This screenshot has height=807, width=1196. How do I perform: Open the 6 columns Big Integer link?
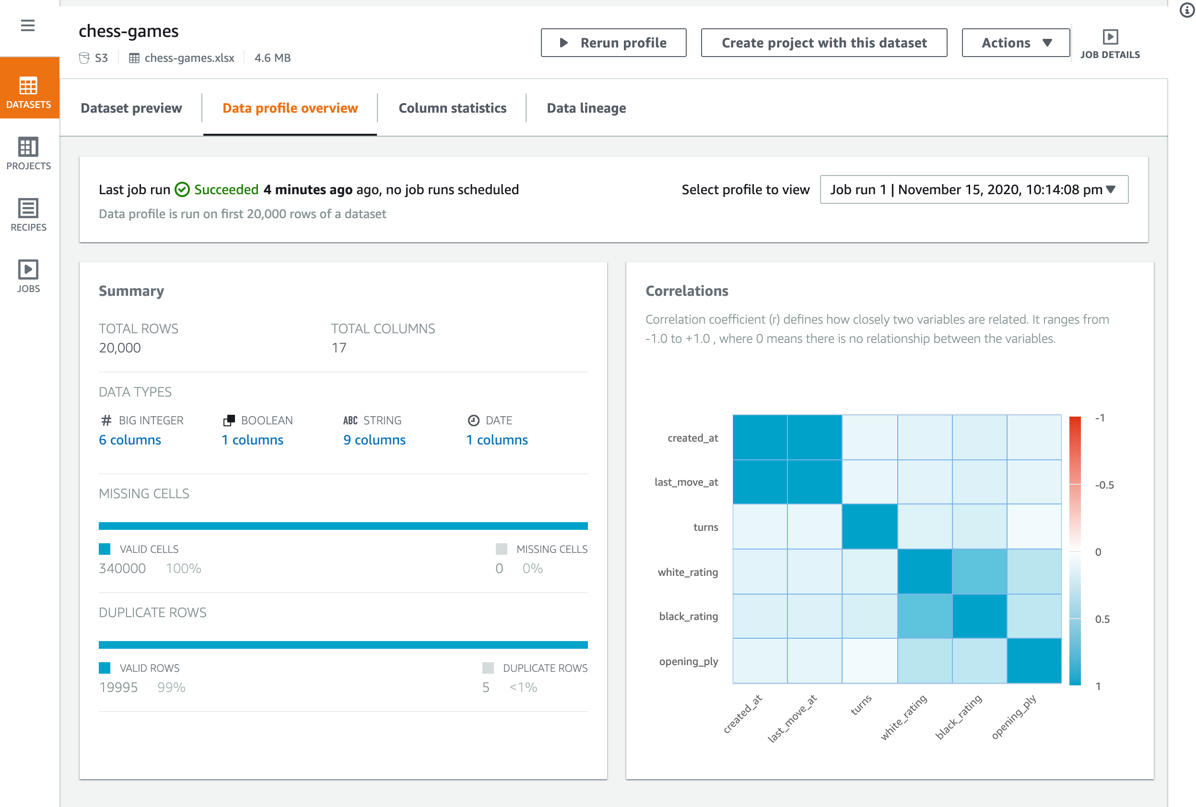click(x=129, y=440)
